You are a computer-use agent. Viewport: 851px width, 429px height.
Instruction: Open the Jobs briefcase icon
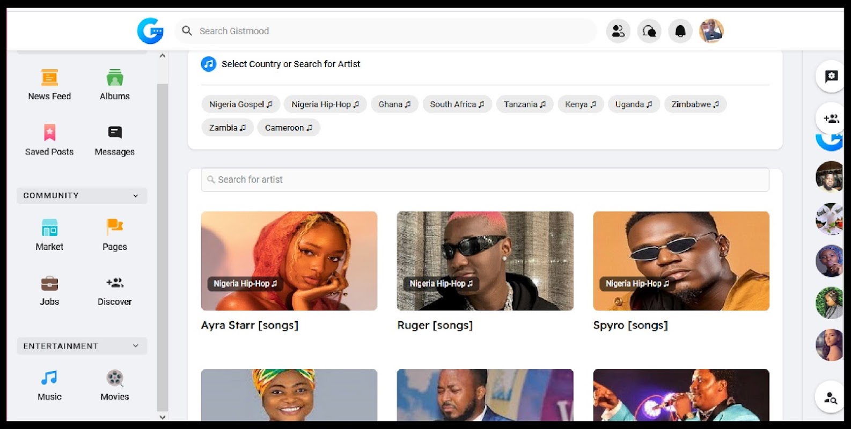(x=49, y=283)
